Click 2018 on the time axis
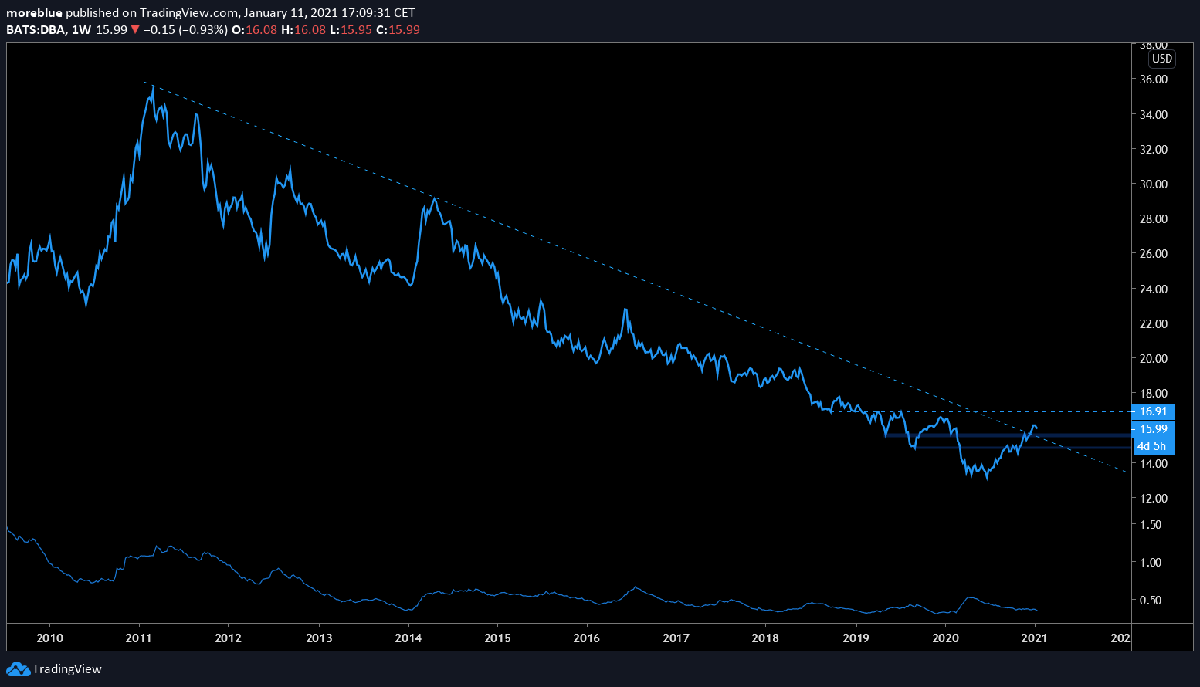Viewport: 1200px width, 687px height. pyautogui.click(x=766, y=638)
